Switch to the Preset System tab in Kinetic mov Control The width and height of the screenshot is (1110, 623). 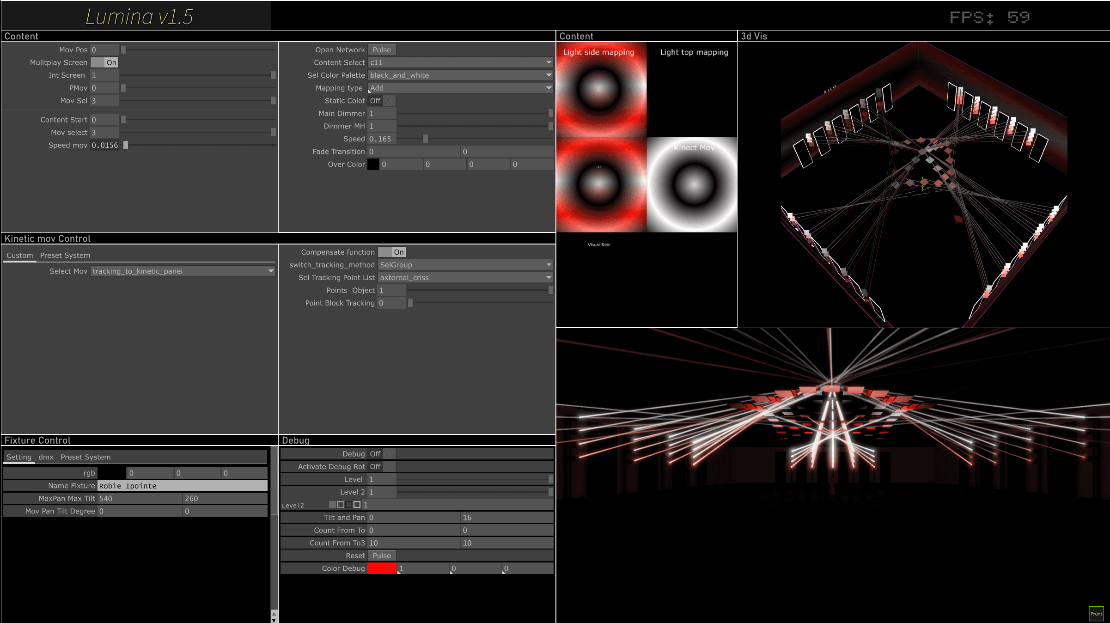(x=65, y=255)
